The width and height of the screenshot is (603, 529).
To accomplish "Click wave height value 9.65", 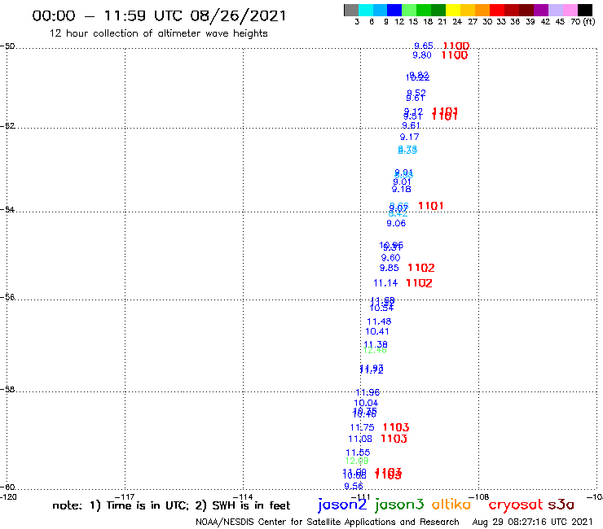I will [424, 46].
